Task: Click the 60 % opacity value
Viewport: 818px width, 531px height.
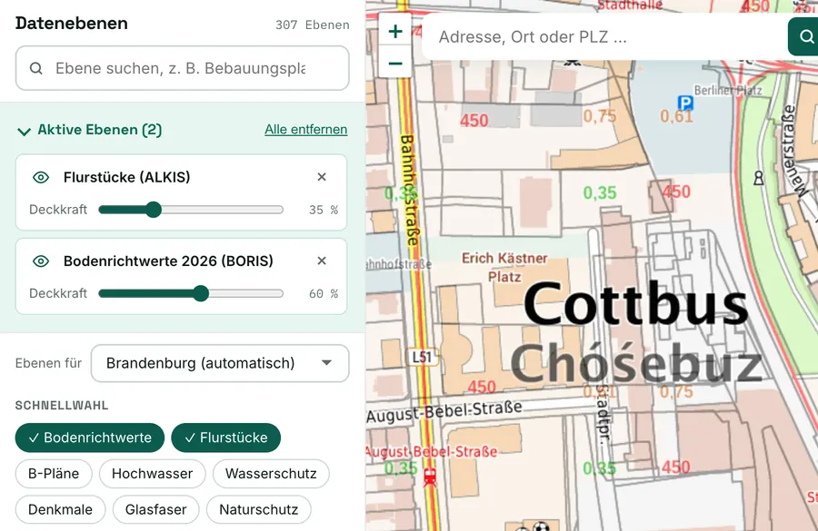Action: [324, 294]
